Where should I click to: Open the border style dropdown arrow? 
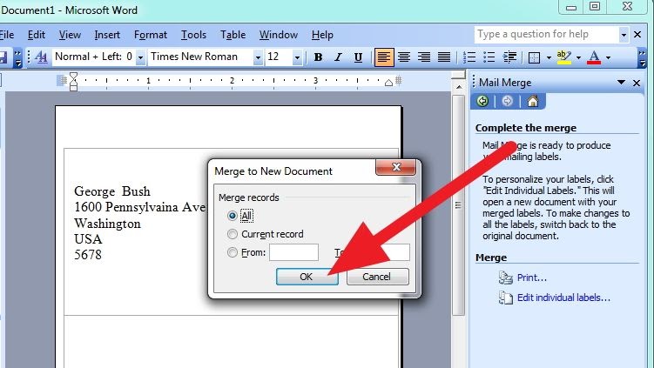pyautogui.click(x=549, y=57)
